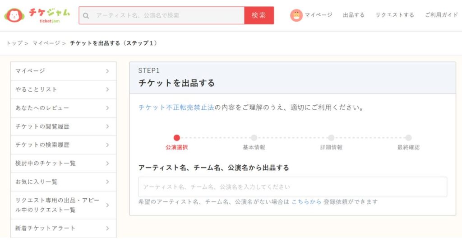462x243 pixels.
Task: Click the 公演選択 step label
Action: click(176, 147)
